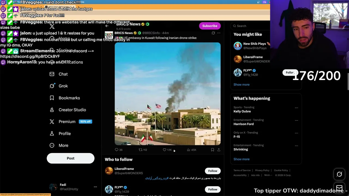
Task: Open the Kelly Oubre trend
Action: 242,111
